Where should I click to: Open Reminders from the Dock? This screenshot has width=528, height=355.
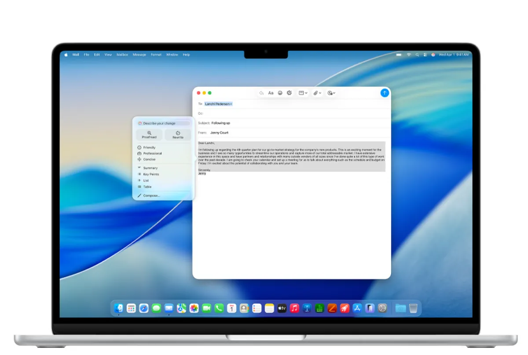(257, 308)
